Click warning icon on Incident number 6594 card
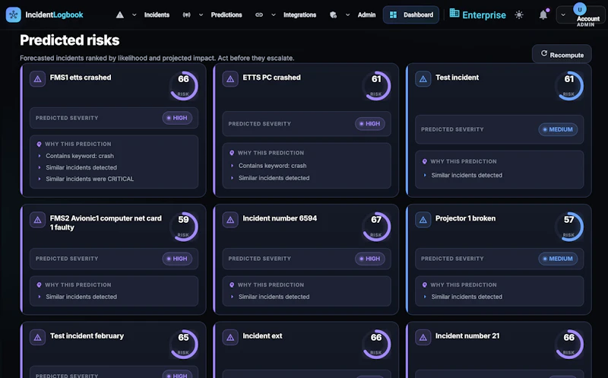The height and width of the screenshot is (378, 608). coord(230,220)
